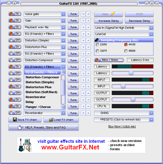Select 48000 Hz sampling frequency

[x=126, y=51]
